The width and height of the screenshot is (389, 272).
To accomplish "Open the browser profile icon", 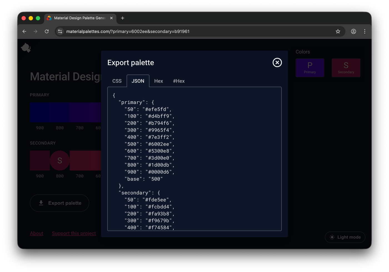I will click(353, 31).
